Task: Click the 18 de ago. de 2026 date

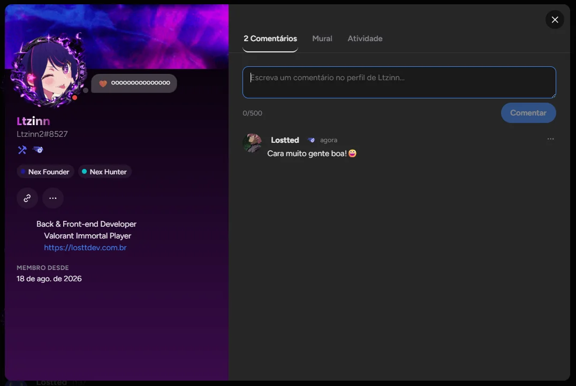Action: (x=49, y=279)
